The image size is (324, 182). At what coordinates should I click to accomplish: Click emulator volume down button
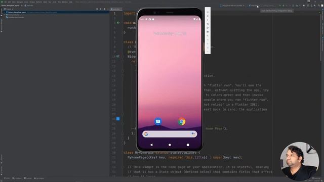click(208, 20)
